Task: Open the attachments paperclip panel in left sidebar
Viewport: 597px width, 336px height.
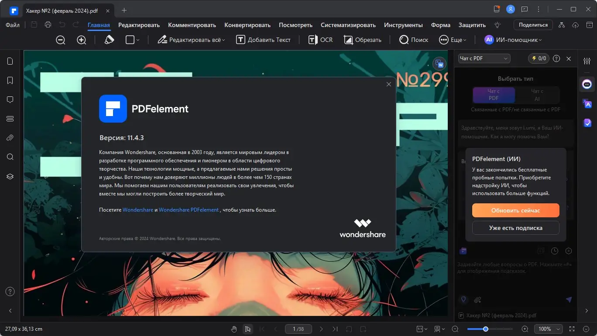Action: click(x=10, y=138)
